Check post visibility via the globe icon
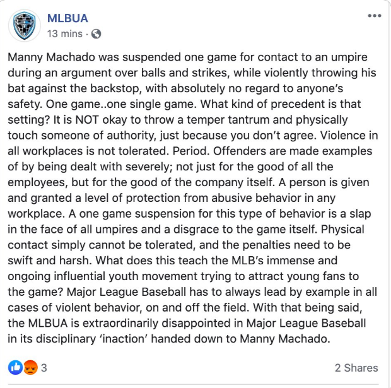Viewport: 391px width, 388px height. (96, 34)
